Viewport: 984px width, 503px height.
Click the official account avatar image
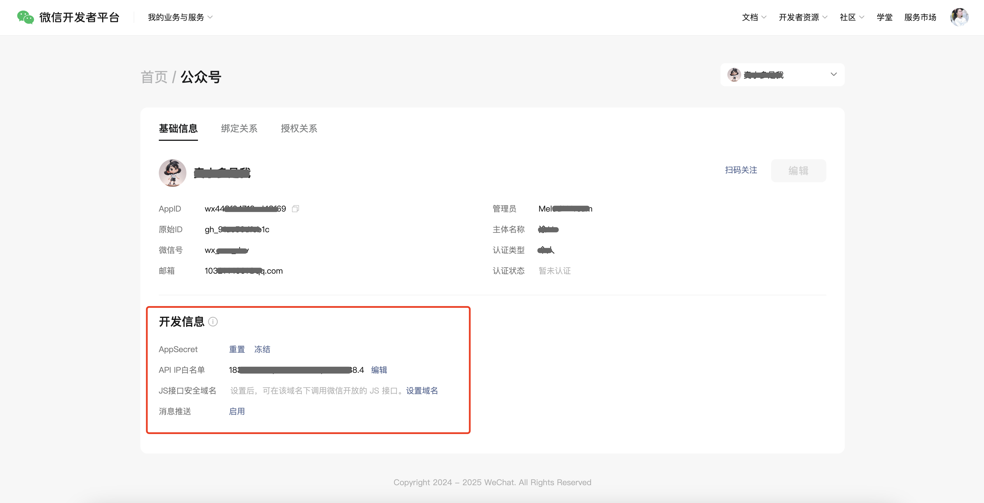pyautogui.click(x=173, y=173)
